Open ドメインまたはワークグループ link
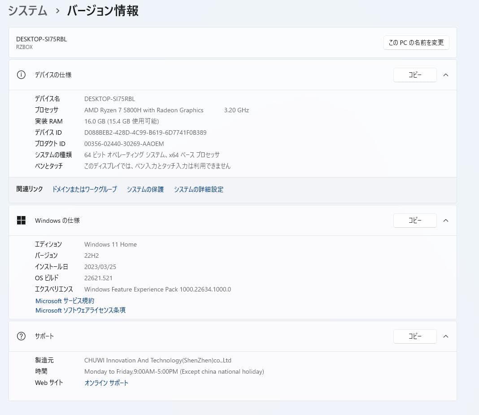The width and height of the screenshot is (479, 415). tap(84, 190)
